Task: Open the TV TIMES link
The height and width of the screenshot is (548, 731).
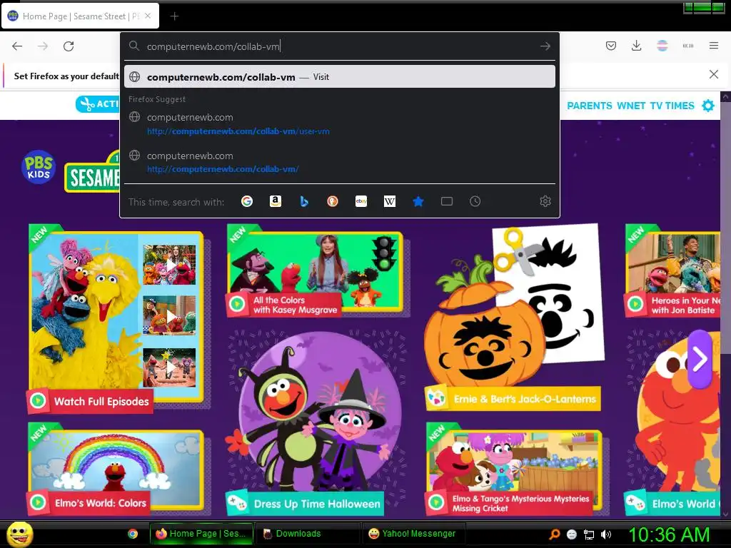Action: (x=672, y=106)
